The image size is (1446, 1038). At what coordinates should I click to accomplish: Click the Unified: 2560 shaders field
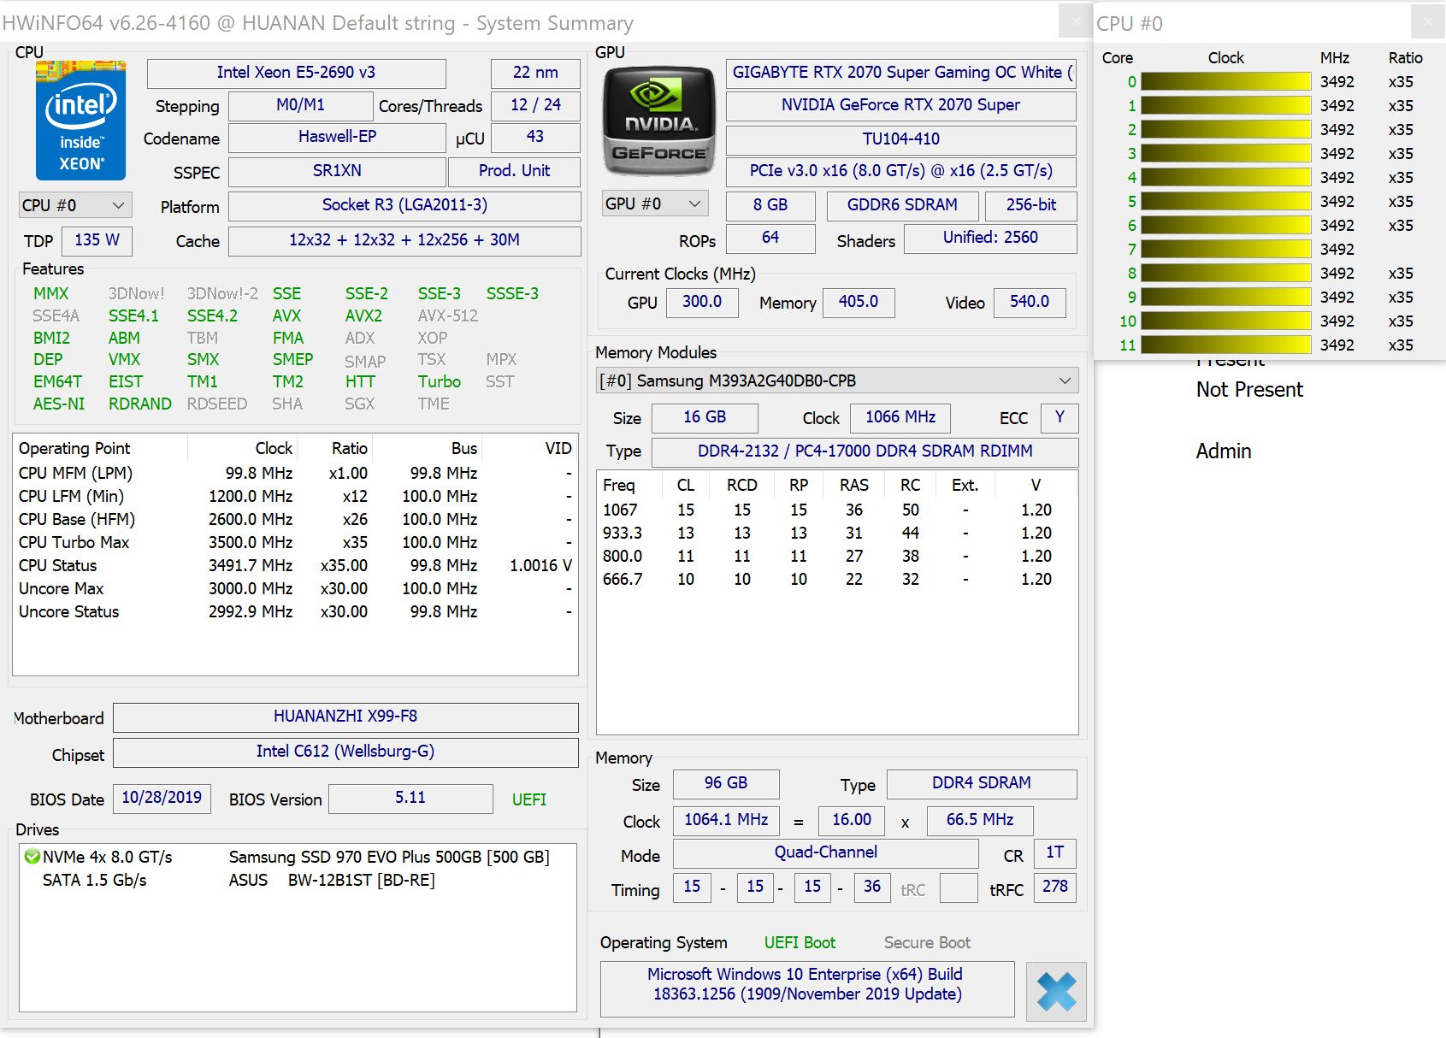point(990,238)
